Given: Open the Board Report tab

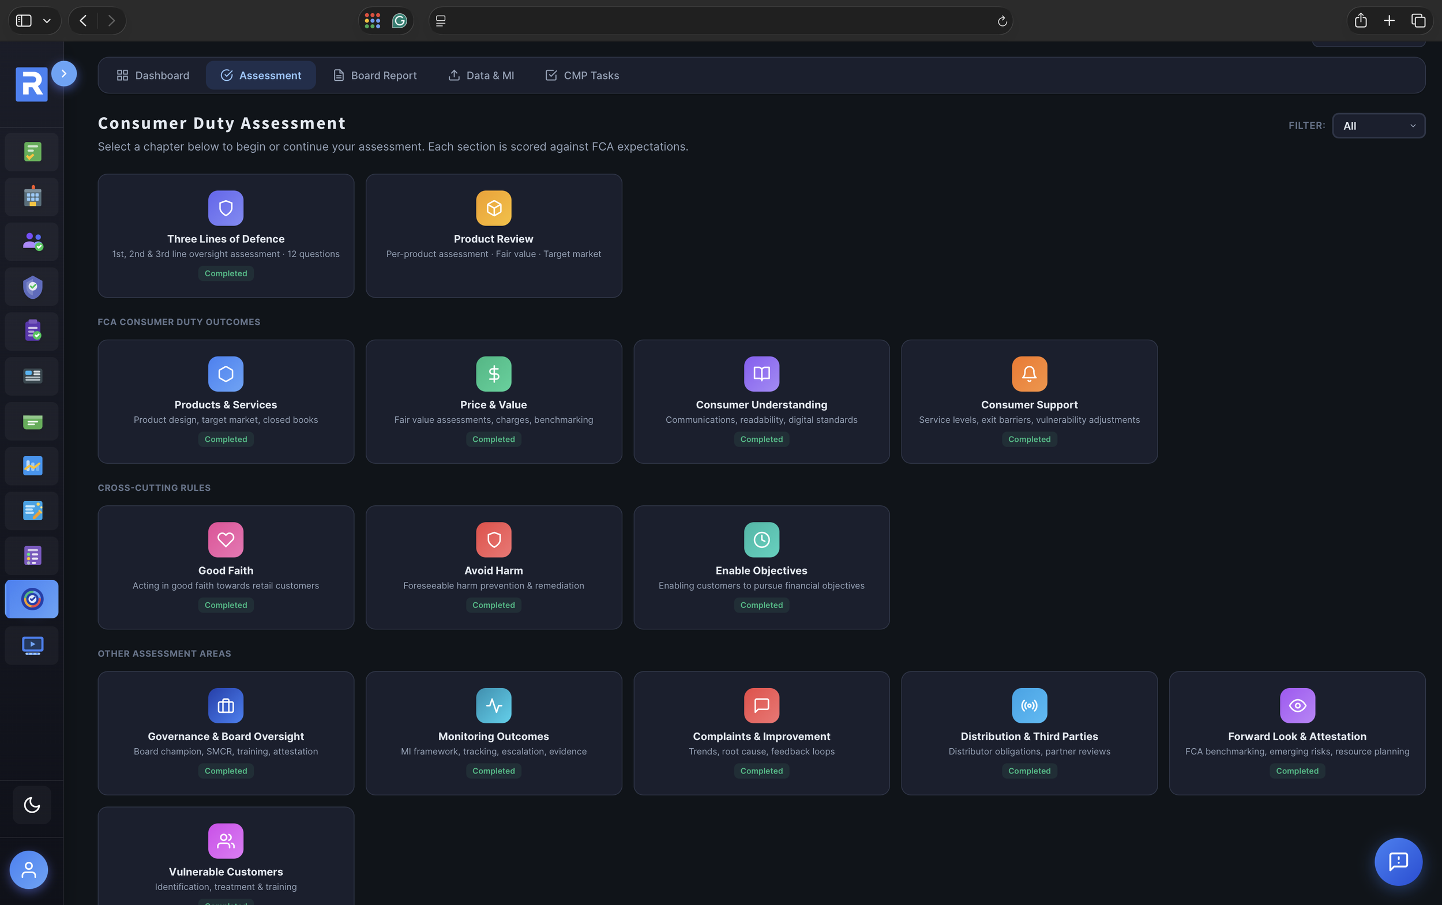Looking at the screenshot, I should (375, 76).
